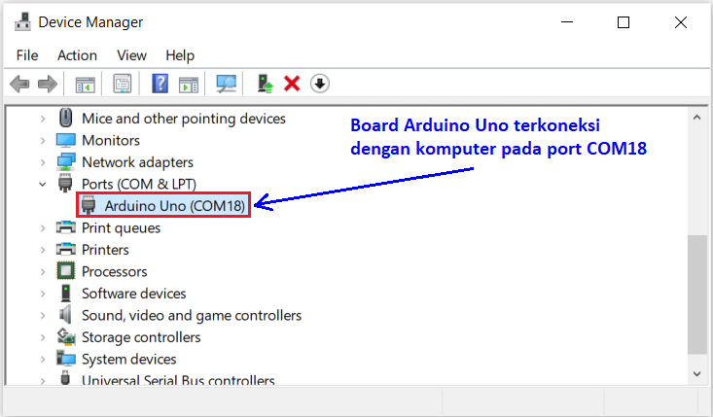Click the Print queues printer icon
The image size is (713, 417).
click(66, 227)
